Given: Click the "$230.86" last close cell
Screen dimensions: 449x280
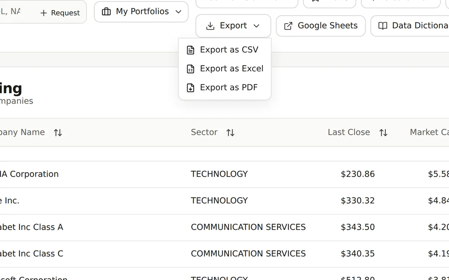Looking at the screenshot, I should pos(358,174).
